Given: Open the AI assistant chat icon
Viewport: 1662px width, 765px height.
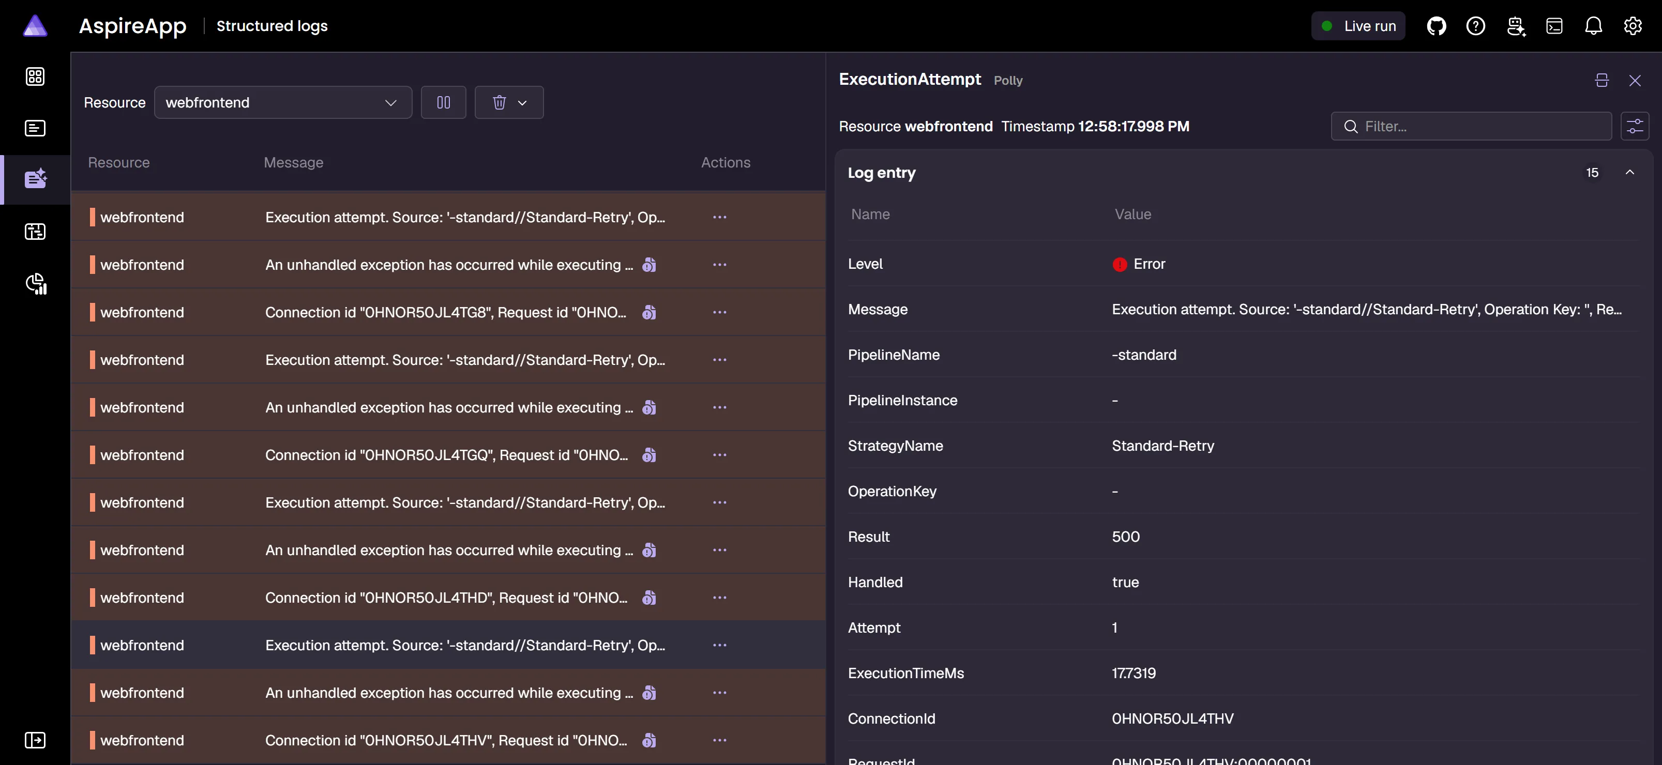Looking at the screenshot, I should tap(1516, 26).
